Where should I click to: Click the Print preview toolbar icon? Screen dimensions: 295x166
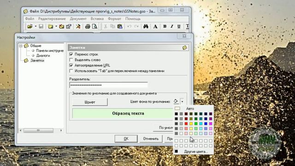tap(94, 26)
